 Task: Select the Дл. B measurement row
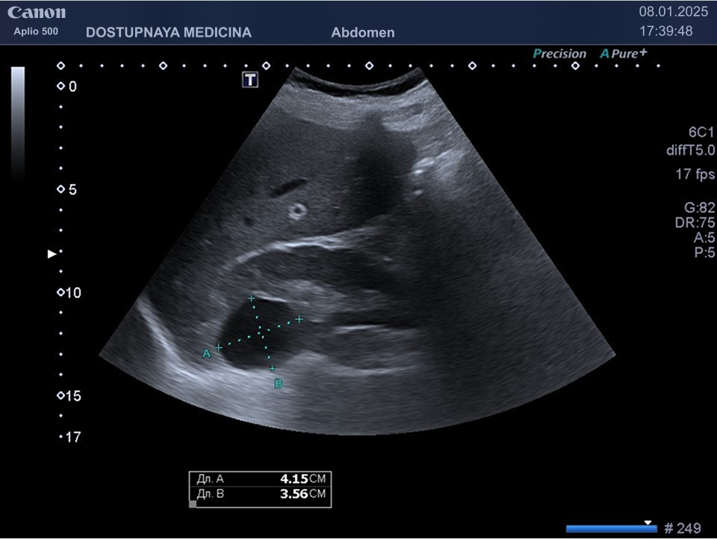(x=259, y=494)
